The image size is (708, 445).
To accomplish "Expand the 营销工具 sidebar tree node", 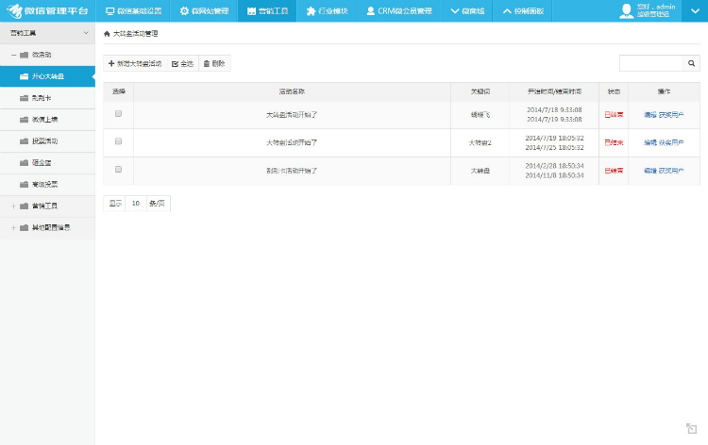I will (x=13, y=206).
